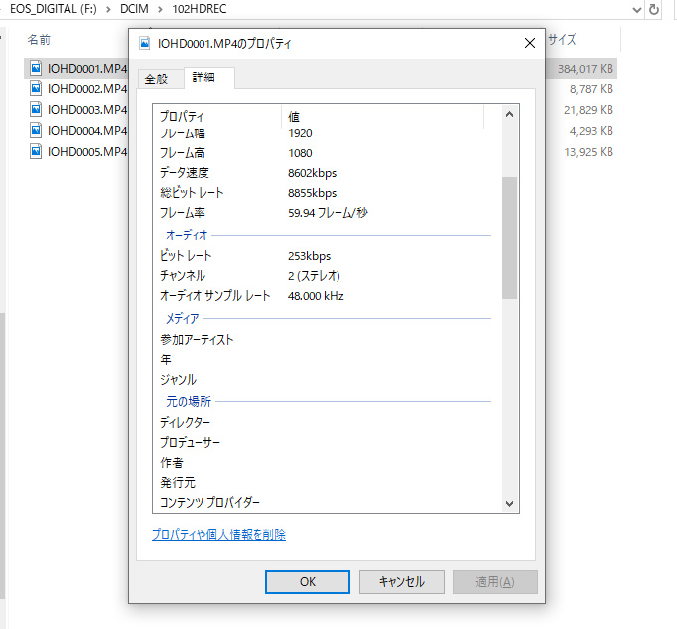This screenshot has width=677, height=629.
Task: Click the IOHD0003.MP4 file icon
Action: click(37, 110)
